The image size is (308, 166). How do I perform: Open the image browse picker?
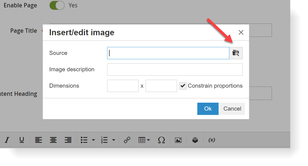236,53
